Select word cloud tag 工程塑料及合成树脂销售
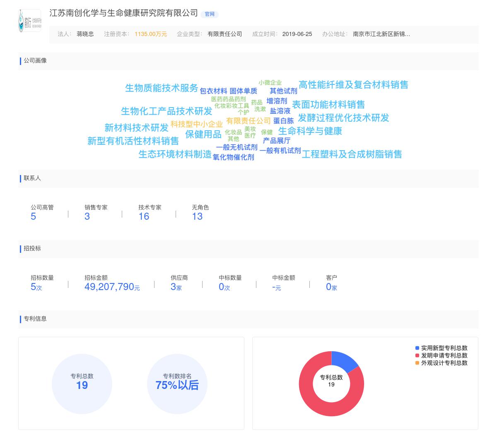The width and height of the screenshot is (497, 439). [352, 154]
